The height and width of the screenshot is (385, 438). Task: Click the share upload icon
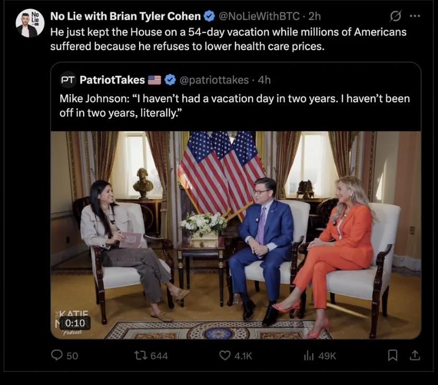415,355
